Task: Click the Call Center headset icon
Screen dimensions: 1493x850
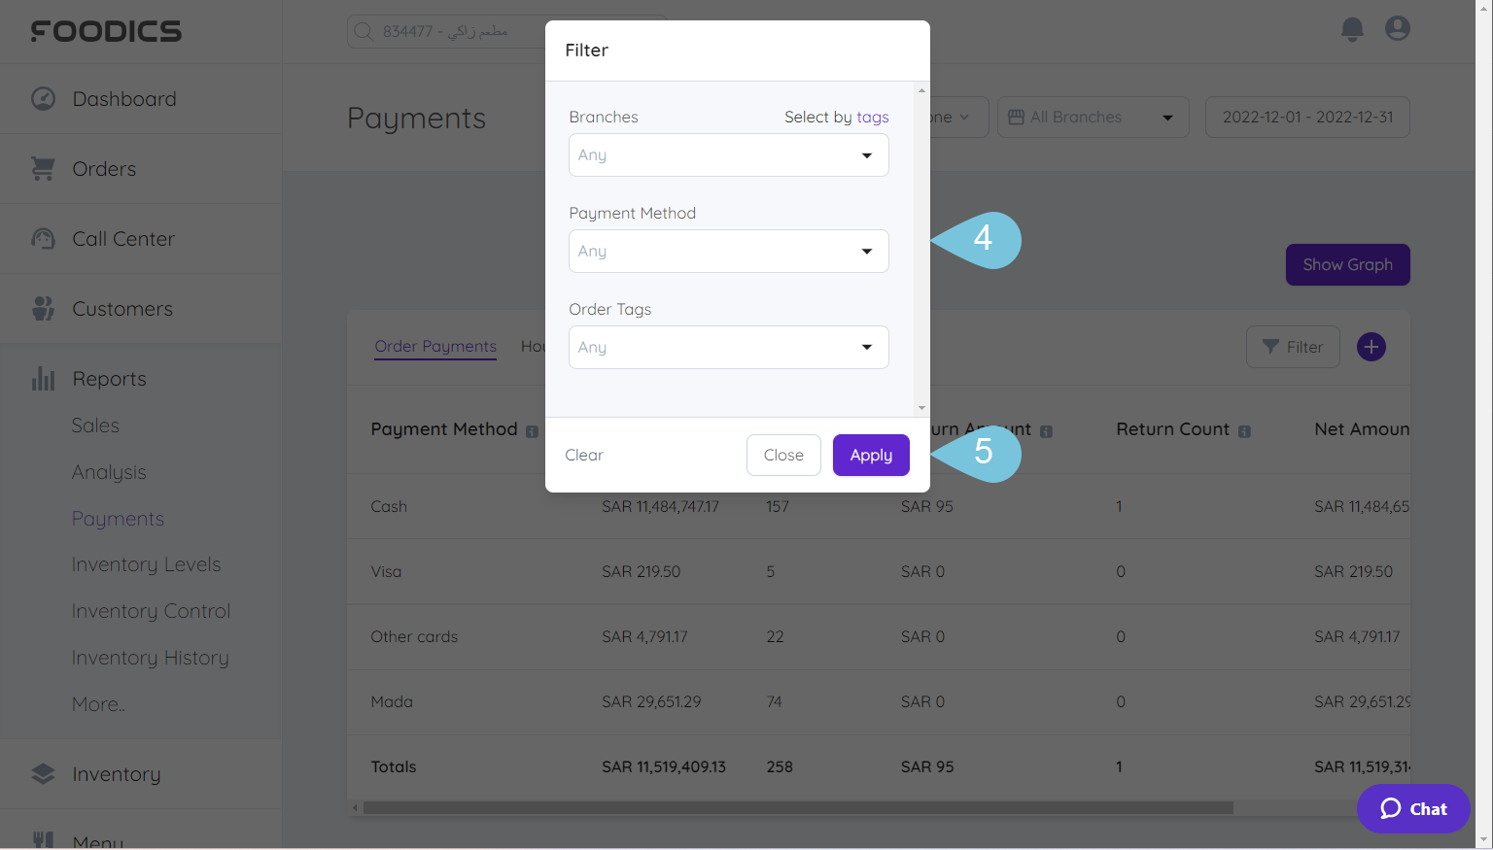Action: coord(43,239)
